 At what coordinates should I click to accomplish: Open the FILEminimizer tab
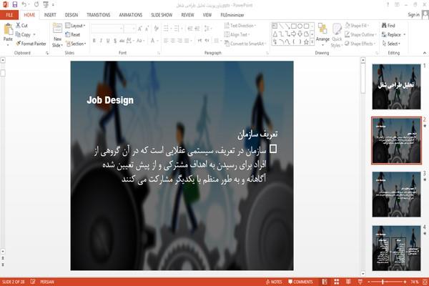pos(232,15)
